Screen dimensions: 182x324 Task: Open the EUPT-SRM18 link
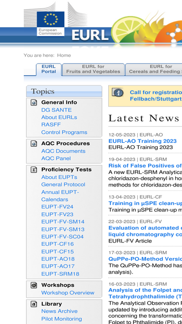click(x=60, y=274)
